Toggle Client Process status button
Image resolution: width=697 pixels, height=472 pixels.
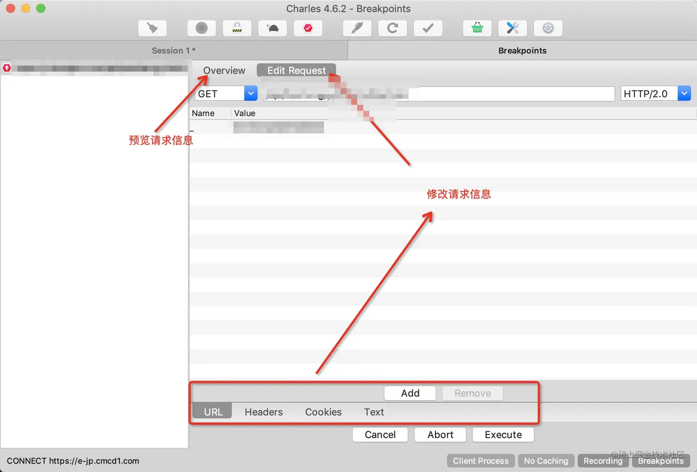pyautogui.click(x=480, y=461)
